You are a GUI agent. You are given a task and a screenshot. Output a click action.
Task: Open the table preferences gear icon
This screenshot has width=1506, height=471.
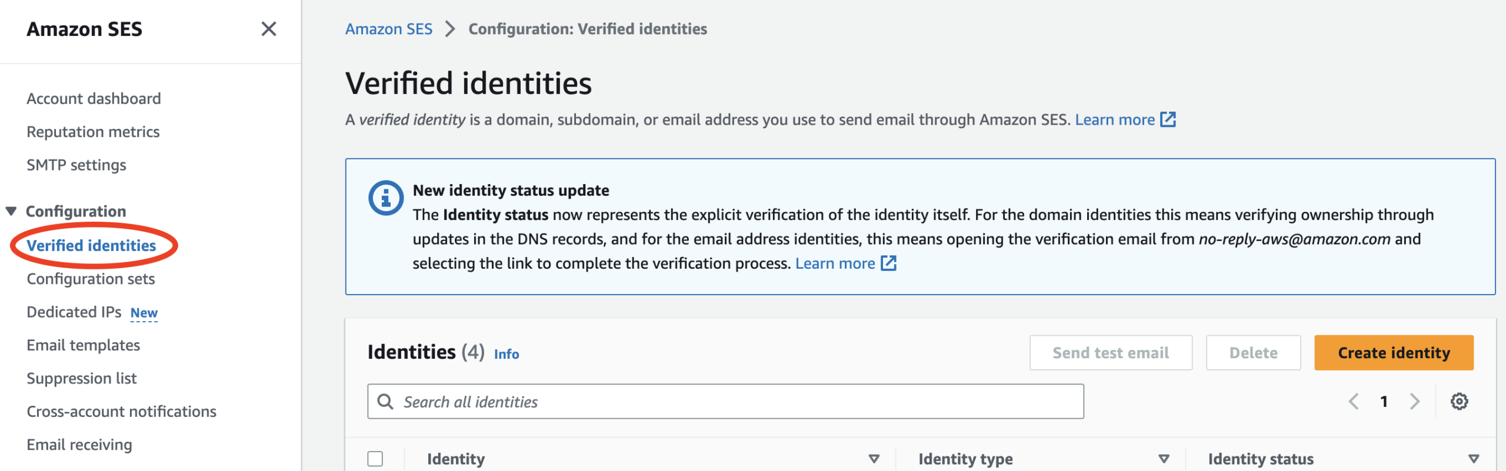pos(1459,402)
